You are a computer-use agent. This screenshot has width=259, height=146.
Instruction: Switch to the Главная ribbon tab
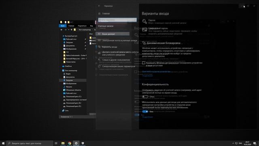point(71,26)
